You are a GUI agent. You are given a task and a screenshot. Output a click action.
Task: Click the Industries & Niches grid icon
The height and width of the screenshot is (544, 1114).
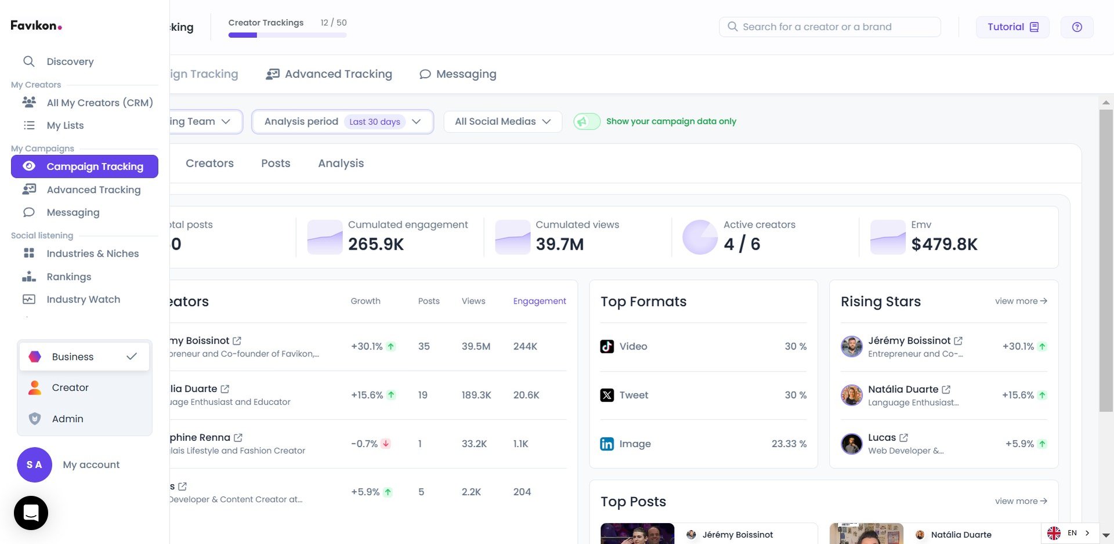[x=28, y=253]
